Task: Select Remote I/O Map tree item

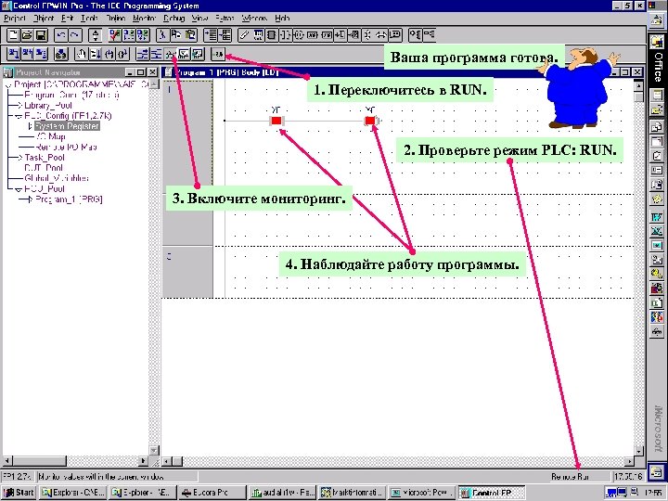Action: click(x=66, y=147)
